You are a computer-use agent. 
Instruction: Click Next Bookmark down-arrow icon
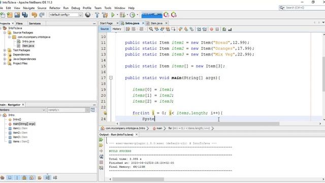pos(186,29)
